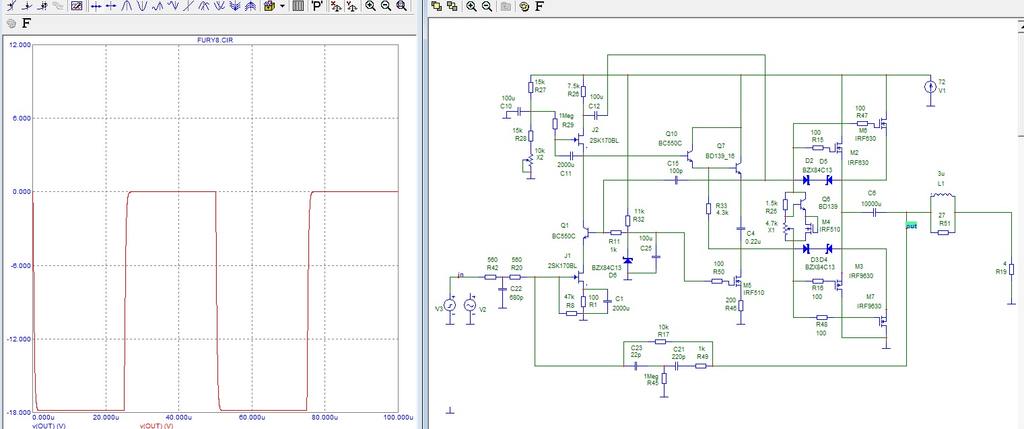Toggle the first blue horizontal cursor mode button
1024x429 pixels.
tap(96, 6)
